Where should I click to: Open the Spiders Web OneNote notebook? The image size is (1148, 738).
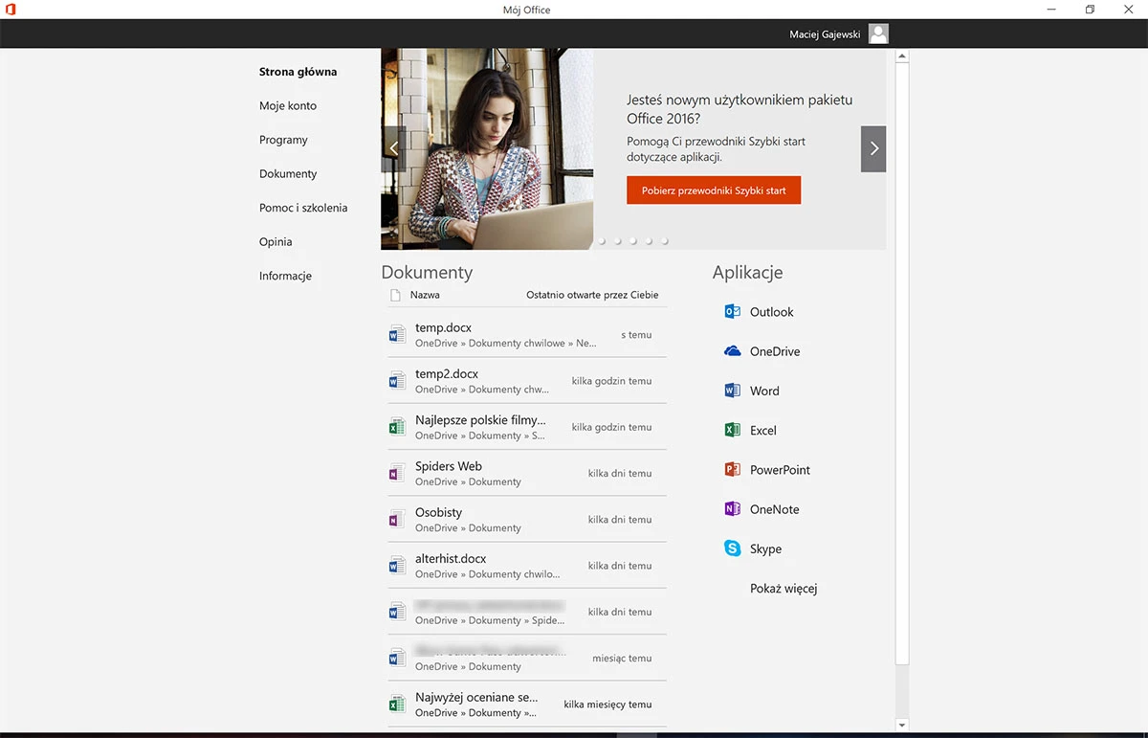tap(527, 473)
